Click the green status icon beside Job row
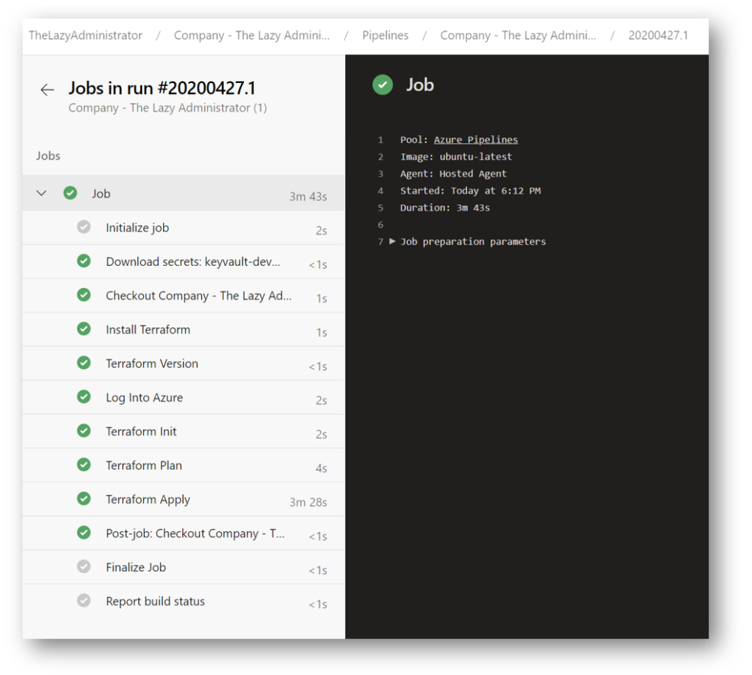 click(70, 193)
